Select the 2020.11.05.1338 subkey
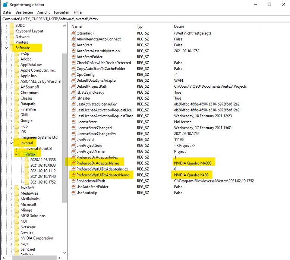 [43, 160]
